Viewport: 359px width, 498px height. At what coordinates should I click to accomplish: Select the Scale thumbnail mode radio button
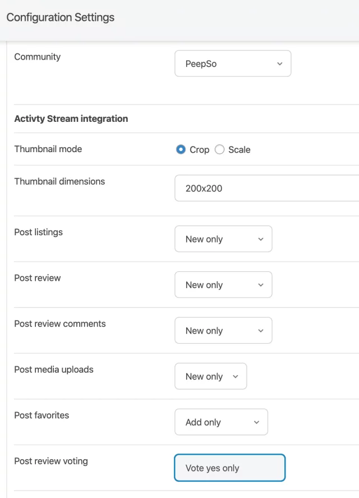point(220,150)
